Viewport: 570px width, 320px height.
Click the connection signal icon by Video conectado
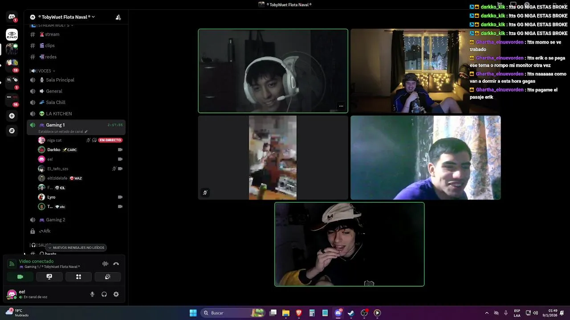point(12,264)
